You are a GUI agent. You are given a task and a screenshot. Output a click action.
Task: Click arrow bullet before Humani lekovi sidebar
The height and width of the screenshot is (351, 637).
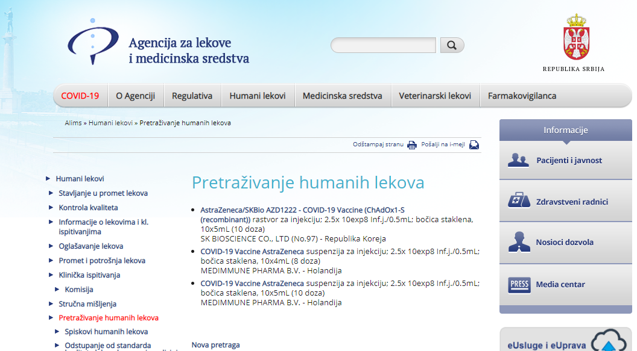pyautogui.click(x=48, y=178)
